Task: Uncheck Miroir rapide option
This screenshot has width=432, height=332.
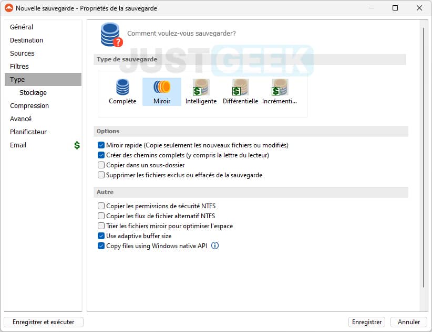Action: click(101, 145)
